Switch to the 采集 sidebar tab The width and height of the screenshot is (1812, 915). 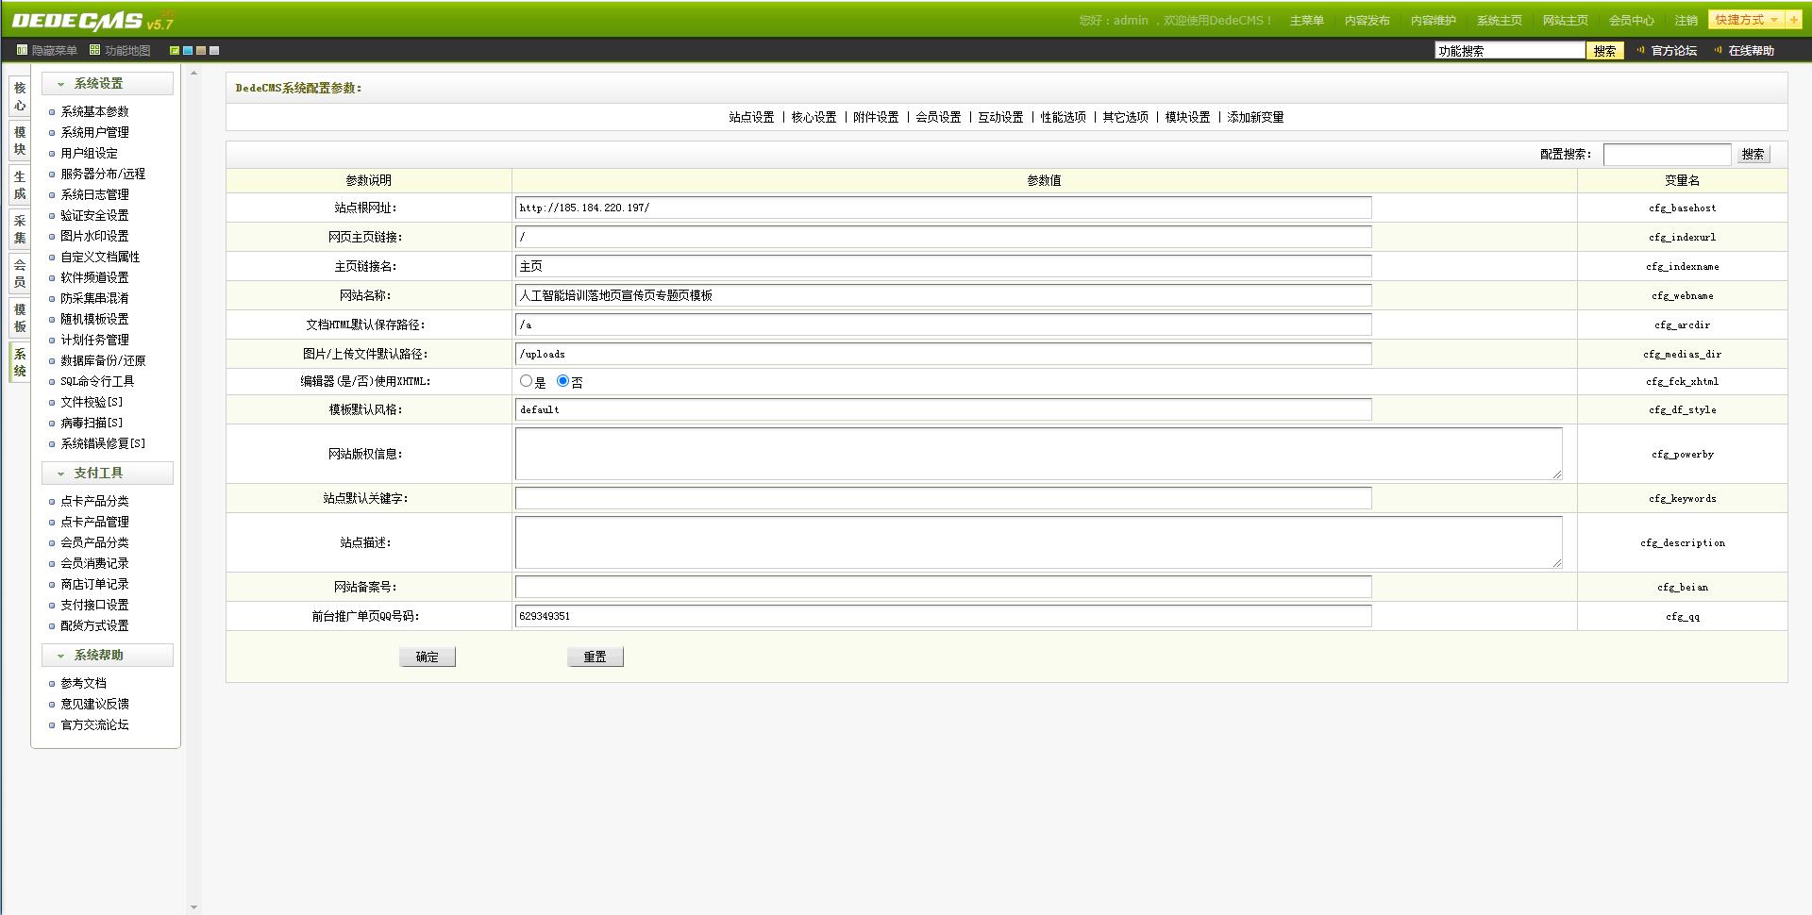[20, 230]
